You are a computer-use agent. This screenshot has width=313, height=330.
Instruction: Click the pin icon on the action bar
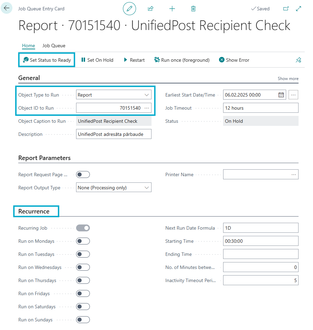pos(298,60)
